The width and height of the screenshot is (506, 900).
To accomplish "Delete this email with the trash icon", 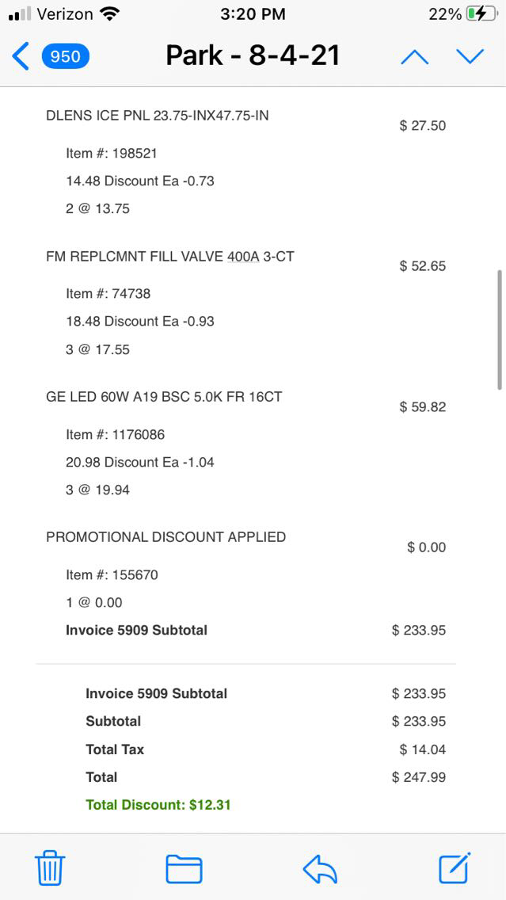I will 50,868.
